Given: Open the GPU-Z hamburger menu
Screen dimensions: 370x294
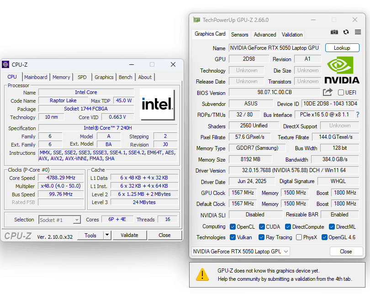Looking at the screenshot, I should [358, 32].
